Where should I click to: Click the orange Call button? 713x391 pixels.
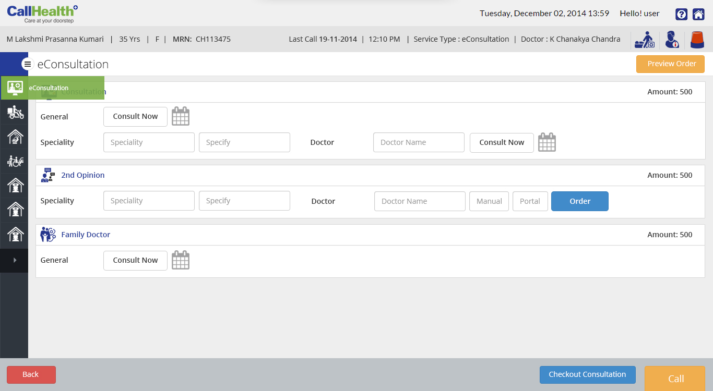tap(676, 378)
